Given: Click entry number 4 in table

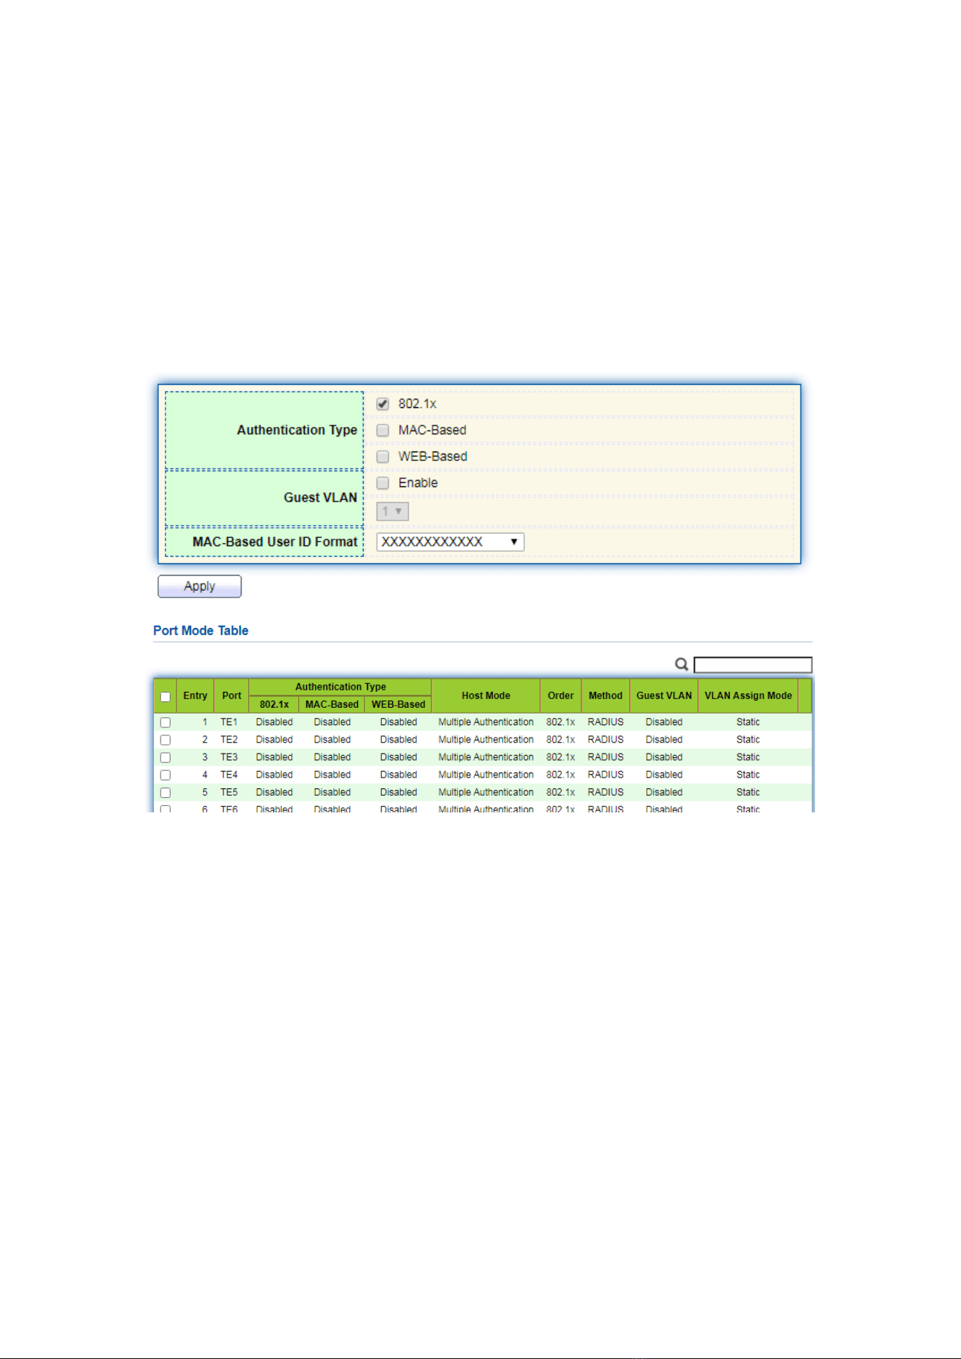Looking at the screenshot, I should tap(205, 775).
